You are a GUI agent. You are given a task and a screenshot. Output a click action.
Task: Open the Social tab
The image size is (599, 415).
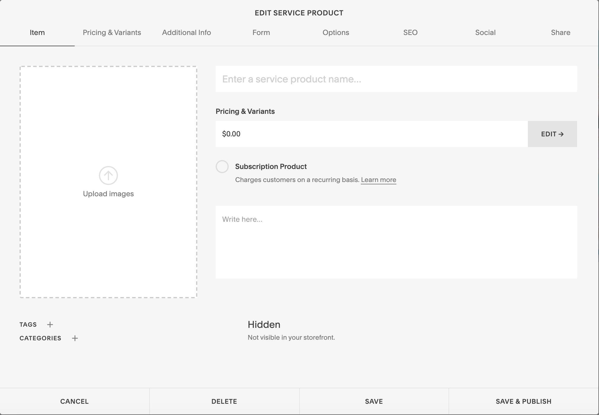point(485,33)
